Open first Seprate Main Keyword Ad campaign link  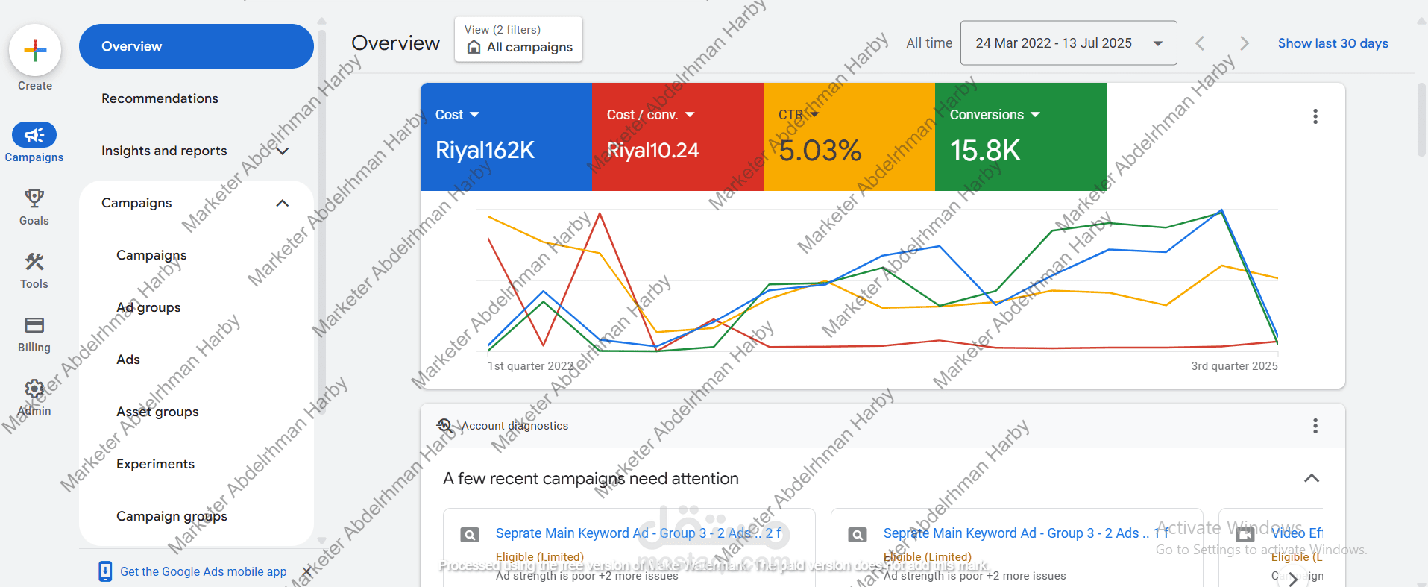point(638,533)
